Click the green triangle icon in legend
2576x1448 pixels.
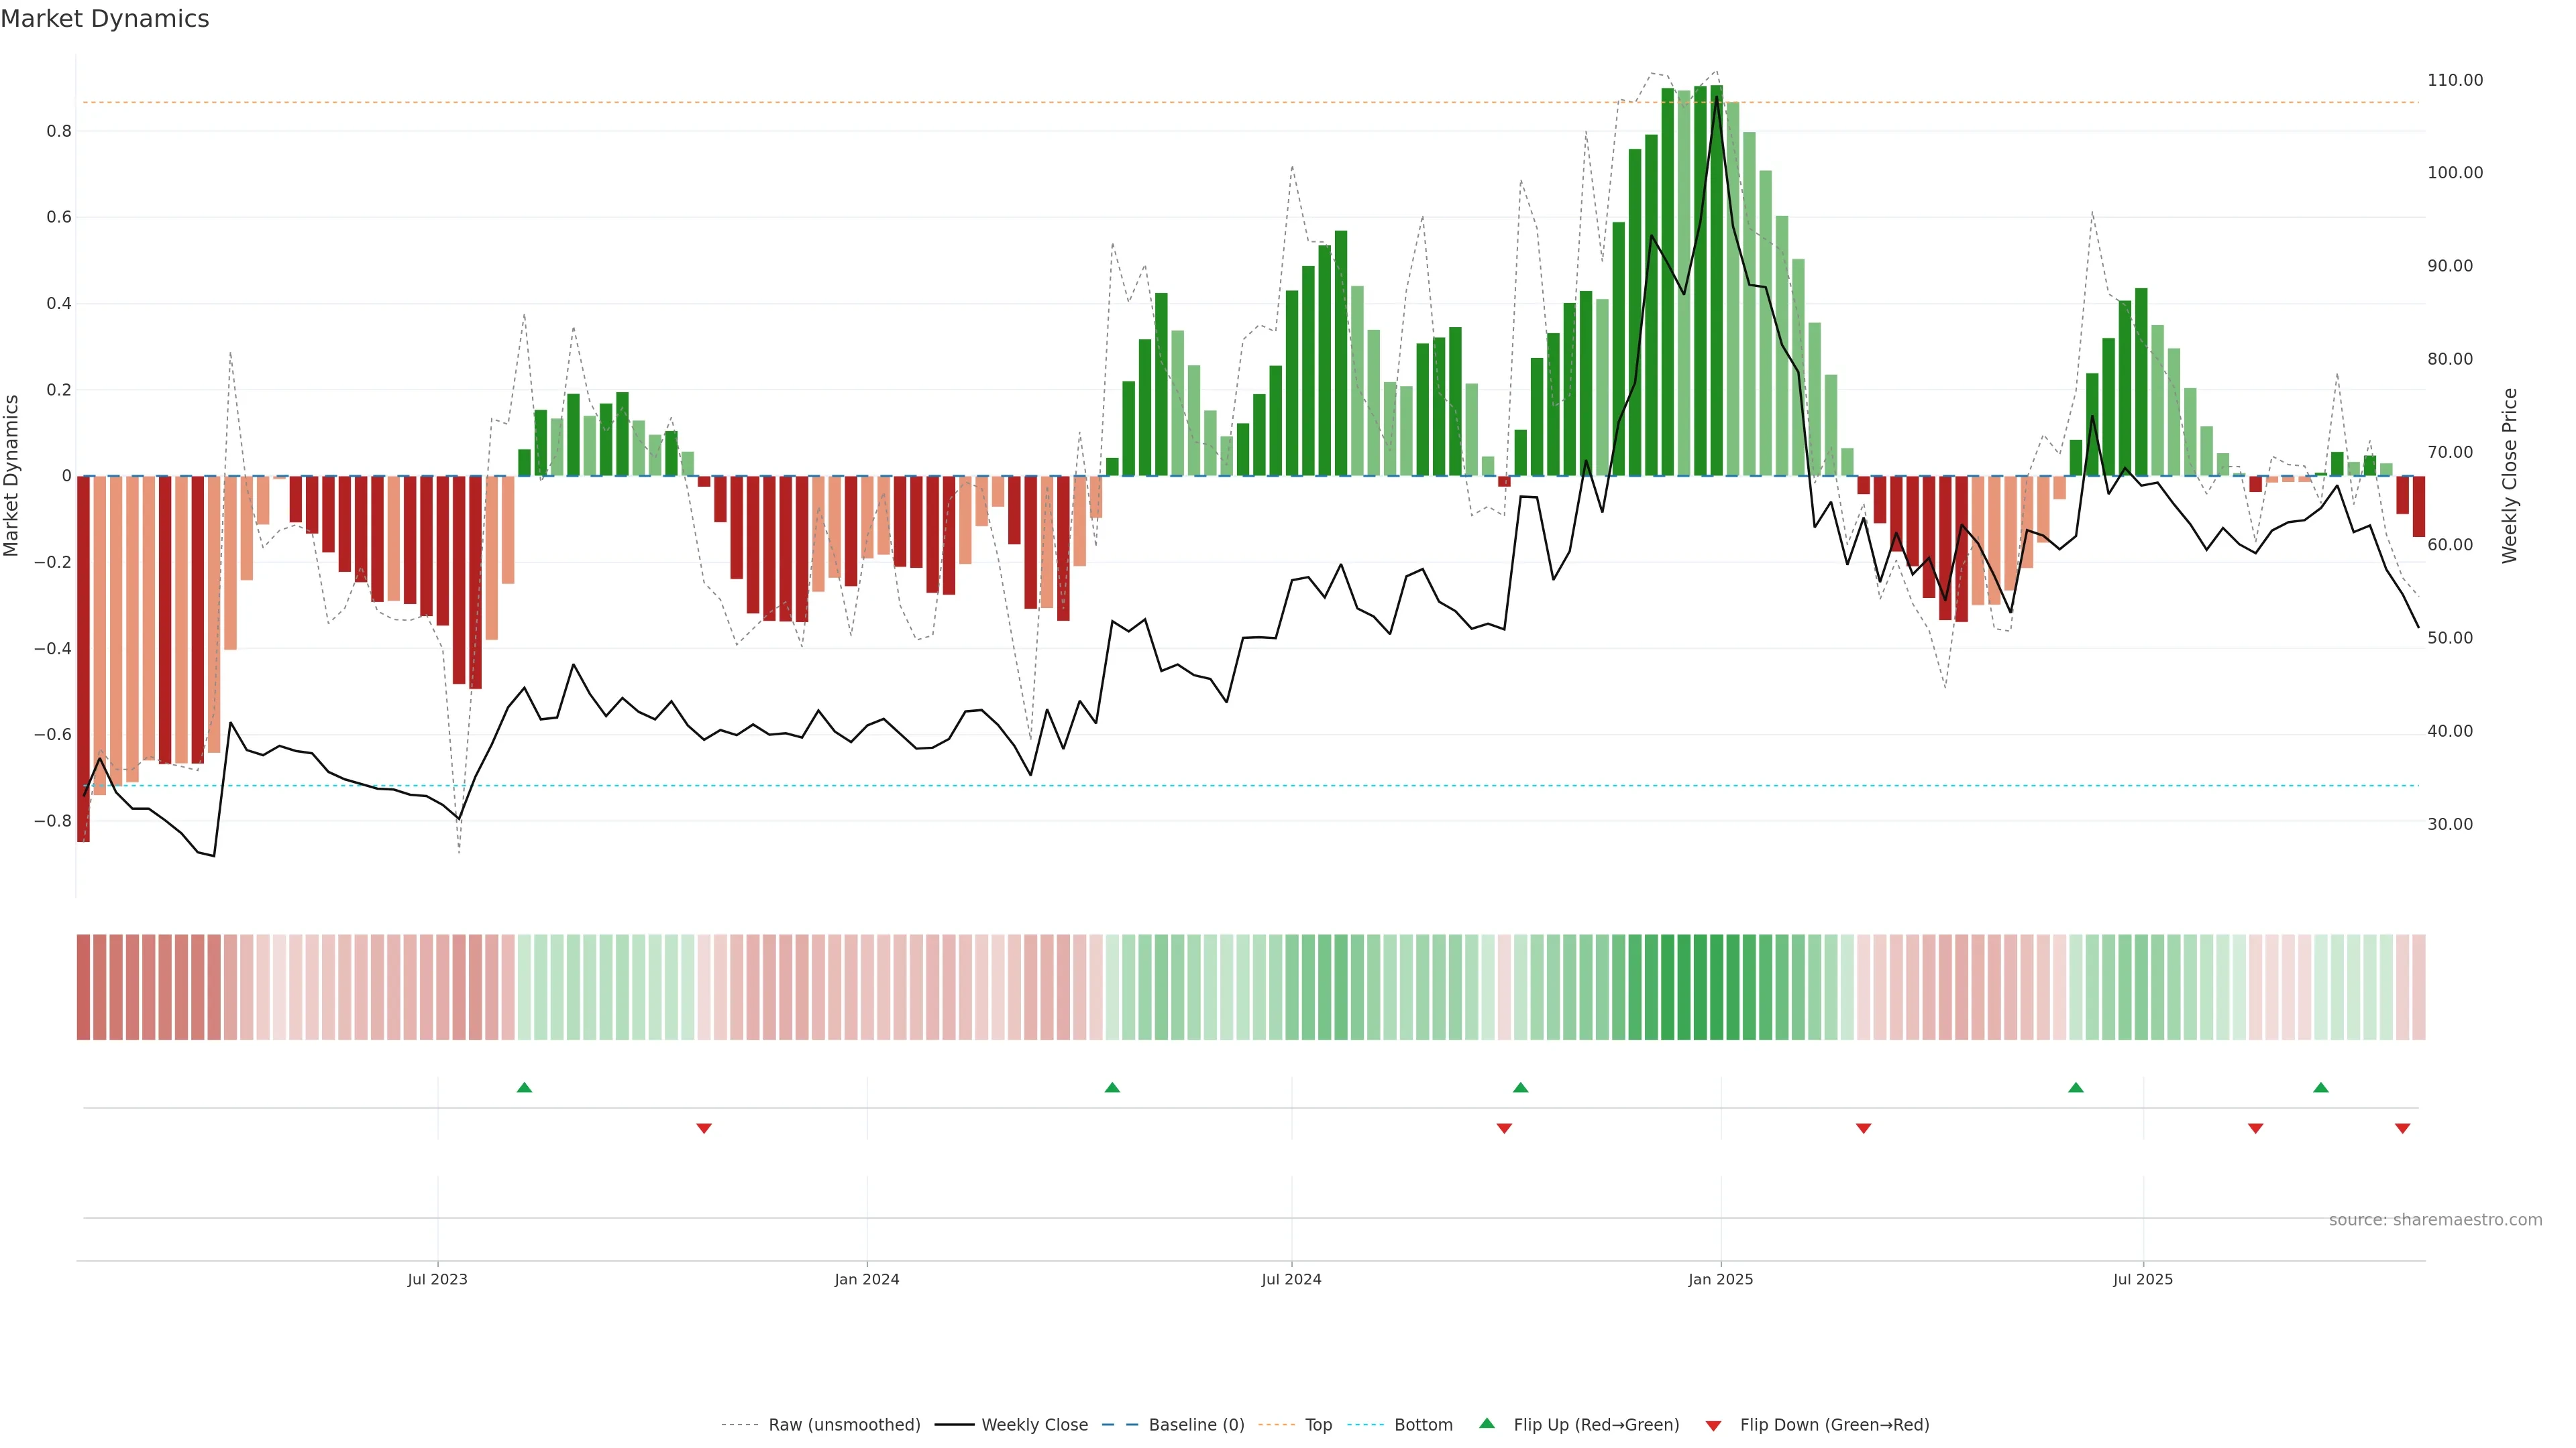[x=1487, y=1423]
